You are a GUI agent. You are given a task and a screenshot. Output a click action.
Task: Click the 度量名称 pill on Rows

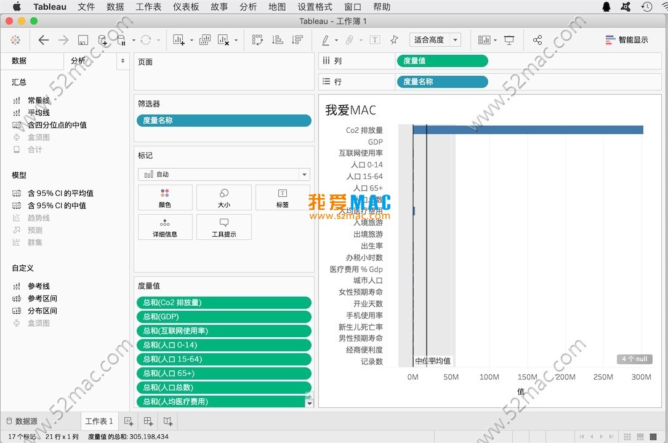[x=442, y=82]
